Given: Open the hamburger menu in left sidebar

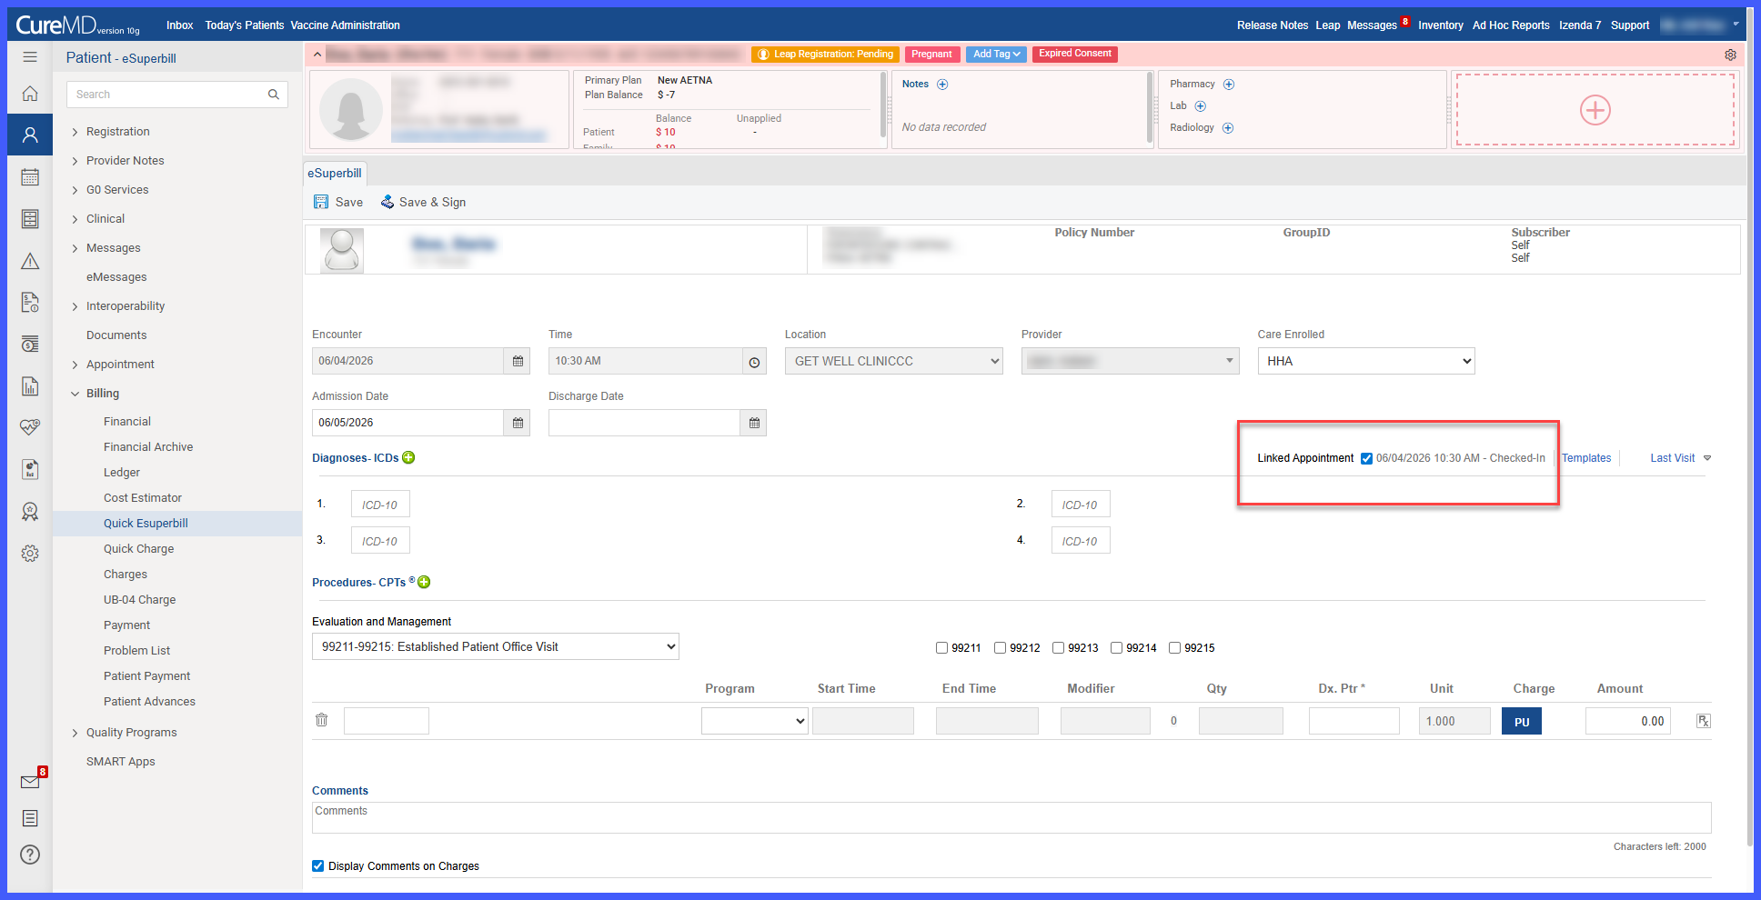Looking at the screenshot, I should click(x=30, y=57).
